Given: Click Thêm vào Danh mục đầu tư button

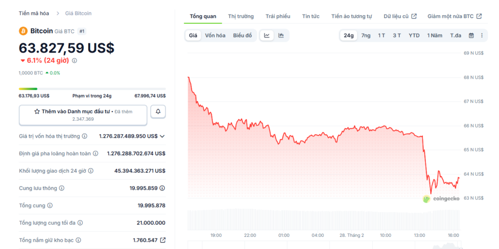Looking at the screenshot, I should (83, 115).
